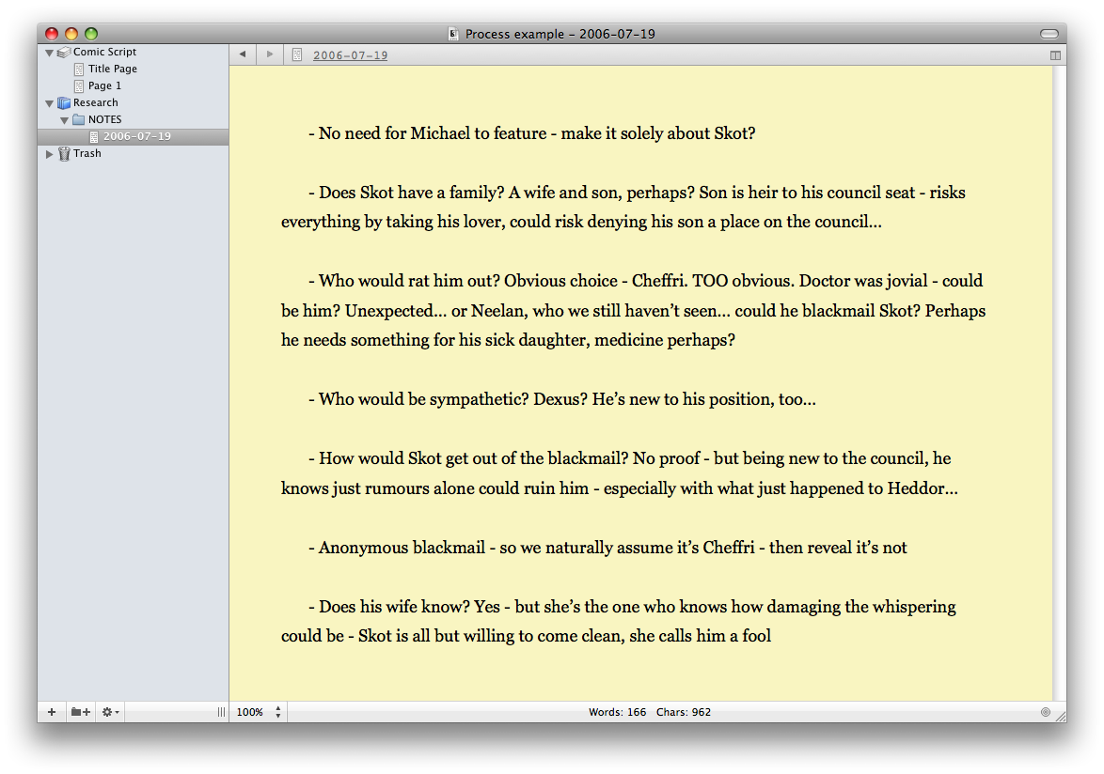Screen dimensions: 1104x774
Task: Select Page 1 in the binder
Action: (x=104, y=85)
